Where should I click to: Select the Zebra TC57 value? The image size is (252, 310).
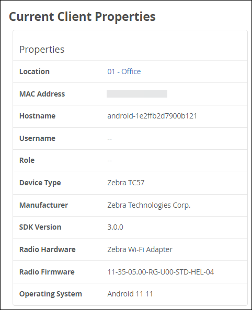(126, 183)
